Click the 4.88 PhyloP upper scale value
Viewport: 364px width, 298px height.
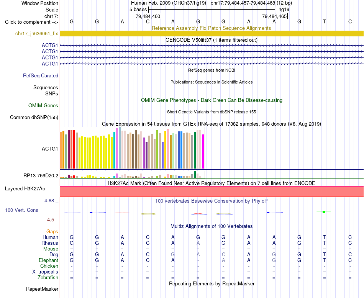(49, 201)
